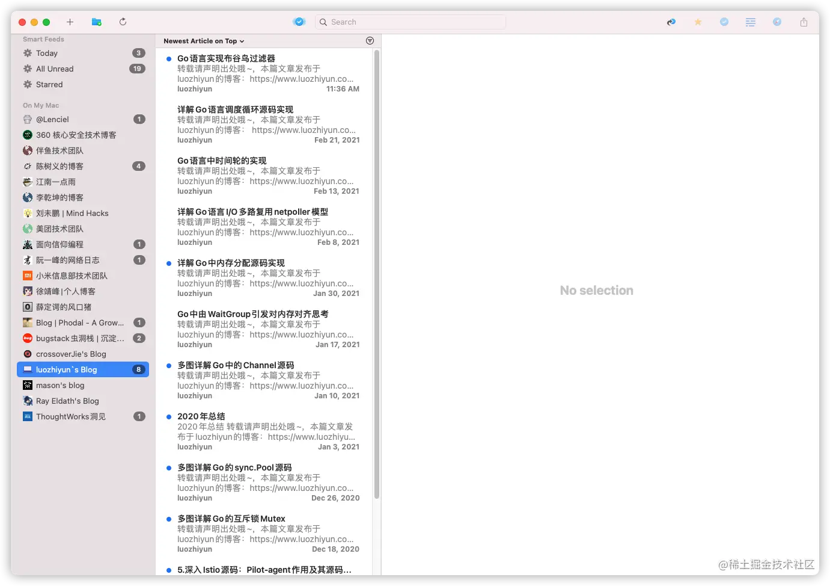
Task: Click the Mark Read circle icon in toolbar
Action: (724, 22)
